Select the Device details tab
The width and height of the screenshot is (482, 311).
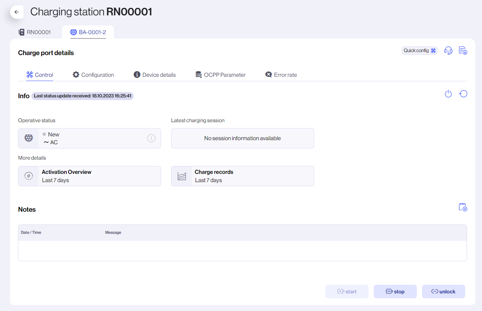pos(154,75)
